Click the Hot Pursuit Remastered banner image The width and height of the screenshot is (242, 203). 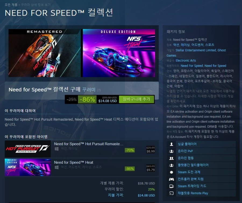(x=44, y=53)
